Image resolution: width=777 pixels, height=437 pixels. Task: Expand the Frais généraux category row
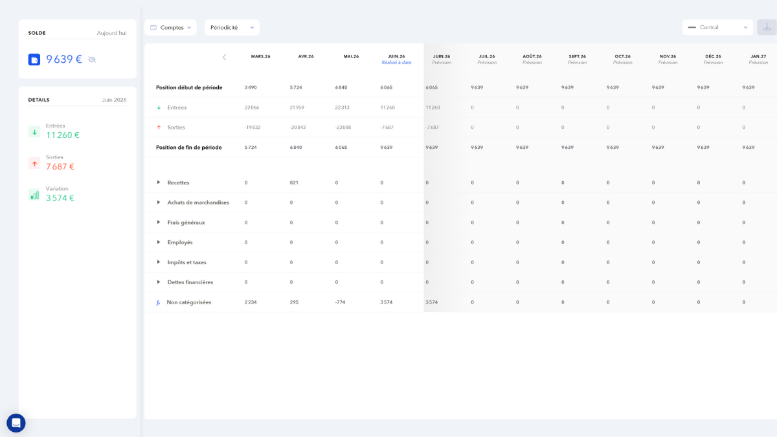159,222
